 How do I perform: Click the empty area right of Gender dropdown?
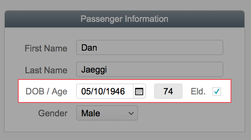[191, 113]
